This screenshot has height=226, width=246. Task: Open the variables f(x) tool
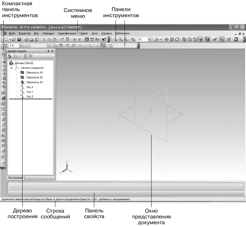(x=97, y=39)
